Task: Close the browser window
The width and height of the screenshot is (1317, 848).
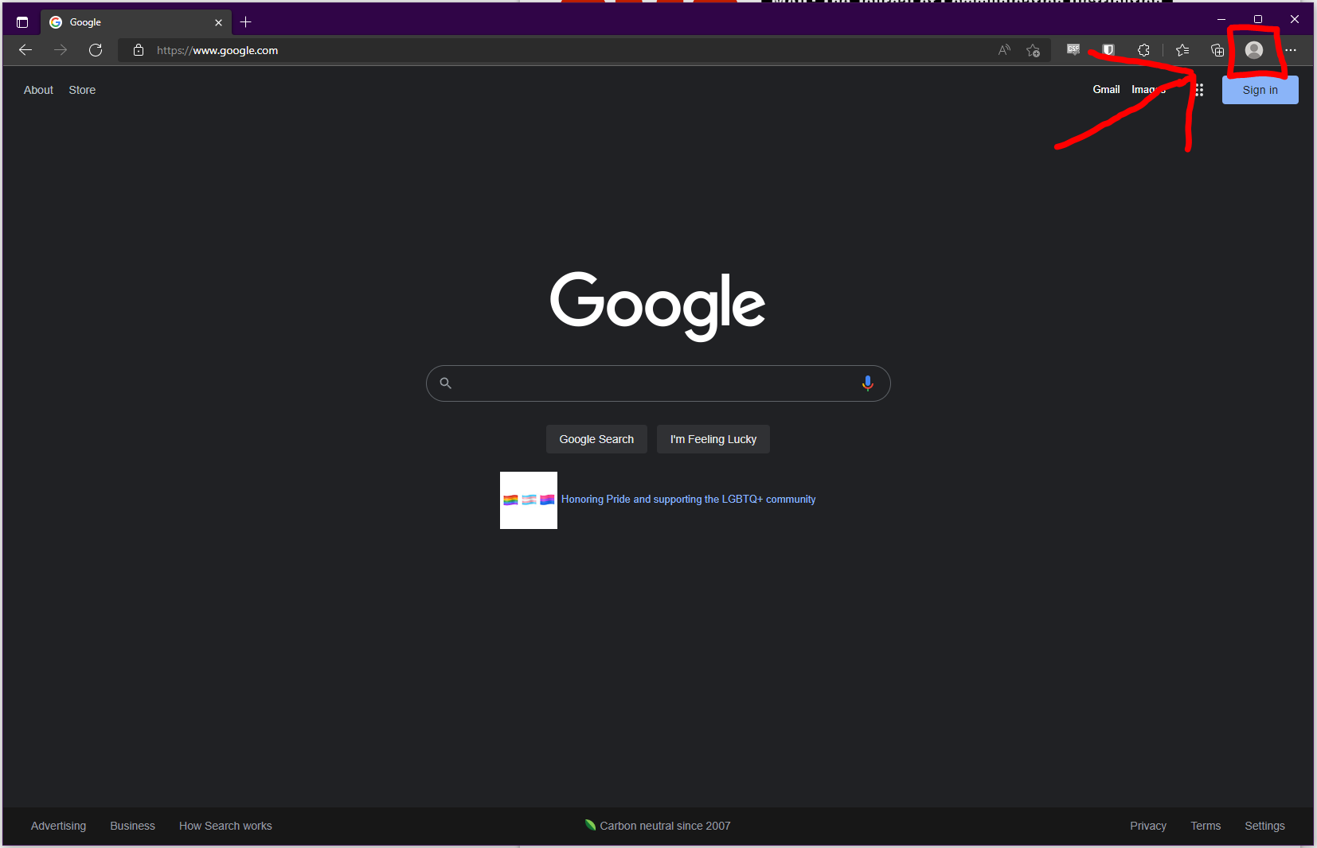Action: 1295,19
